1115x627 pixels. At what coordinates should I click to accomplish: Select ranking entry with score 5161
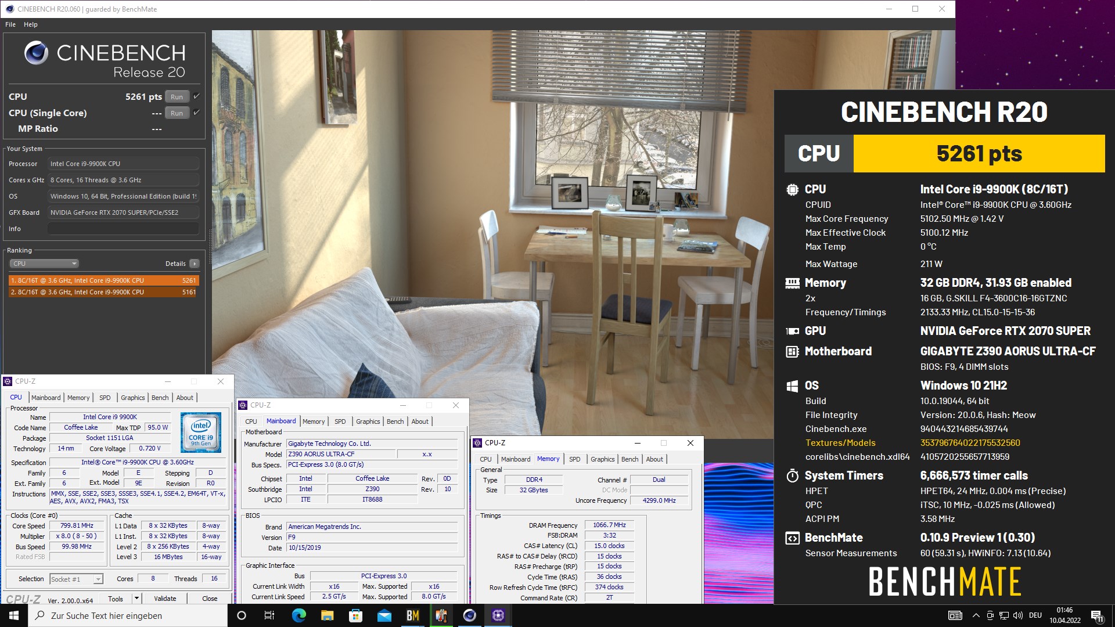104,292
